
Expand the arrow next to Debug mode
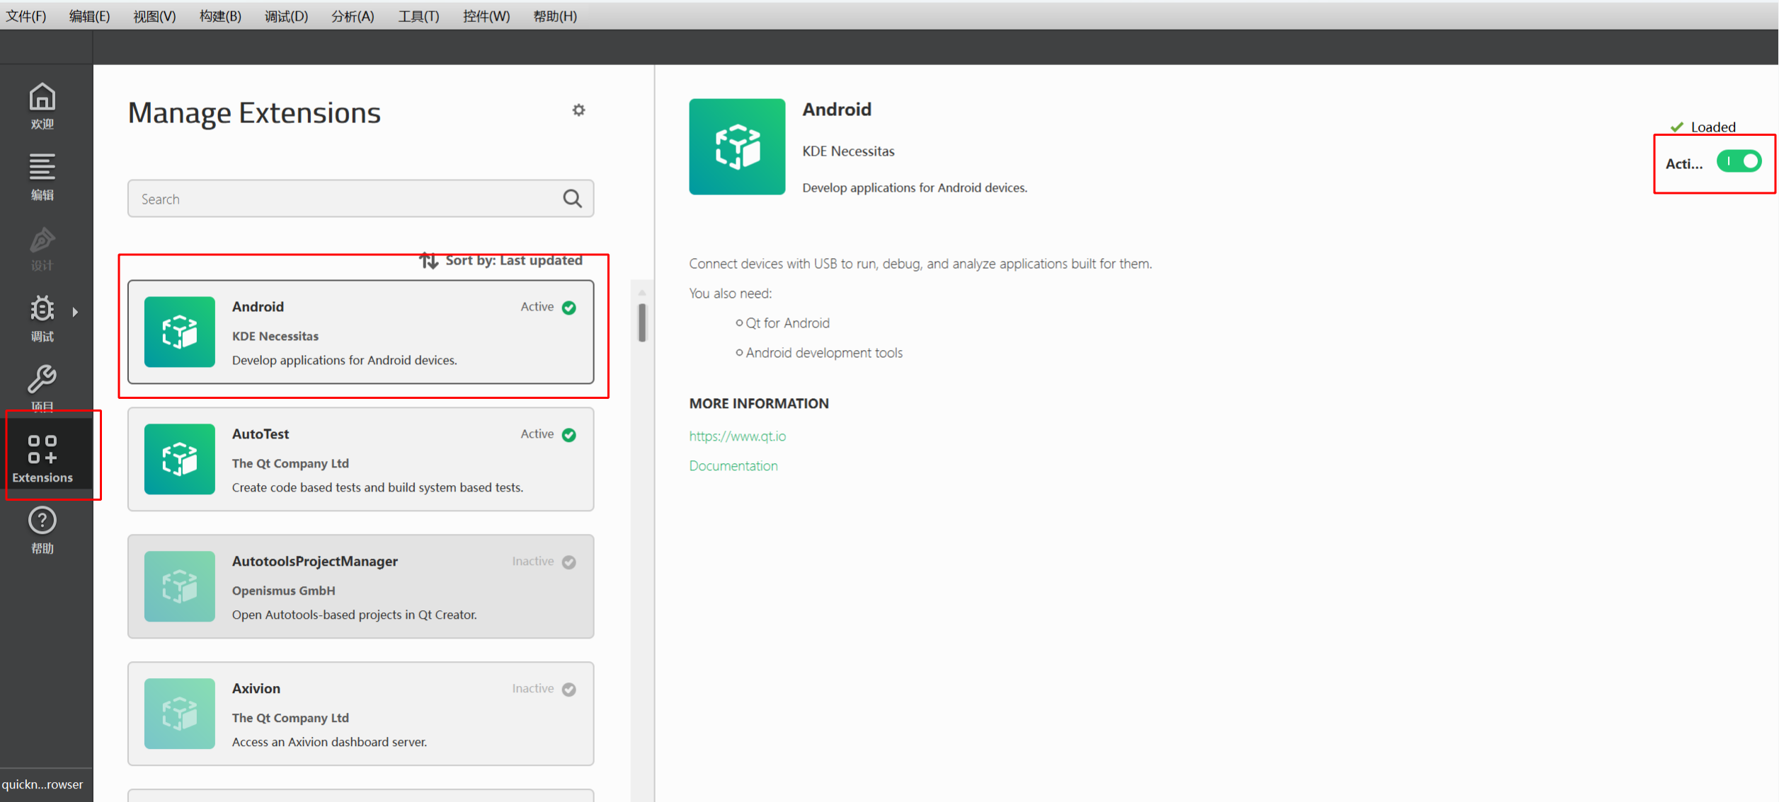75,312
